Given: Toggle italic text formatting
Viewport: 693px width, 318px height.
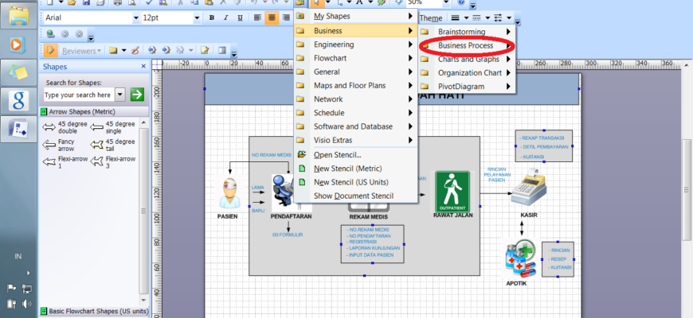Looking at the screenshot, I should tap(226, 17).
